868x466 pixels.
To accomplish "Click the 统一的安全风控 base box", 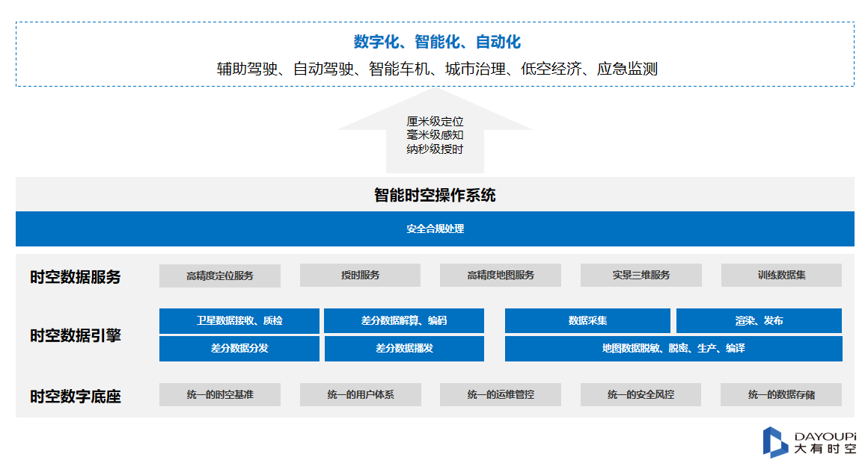I will (641, 394).
